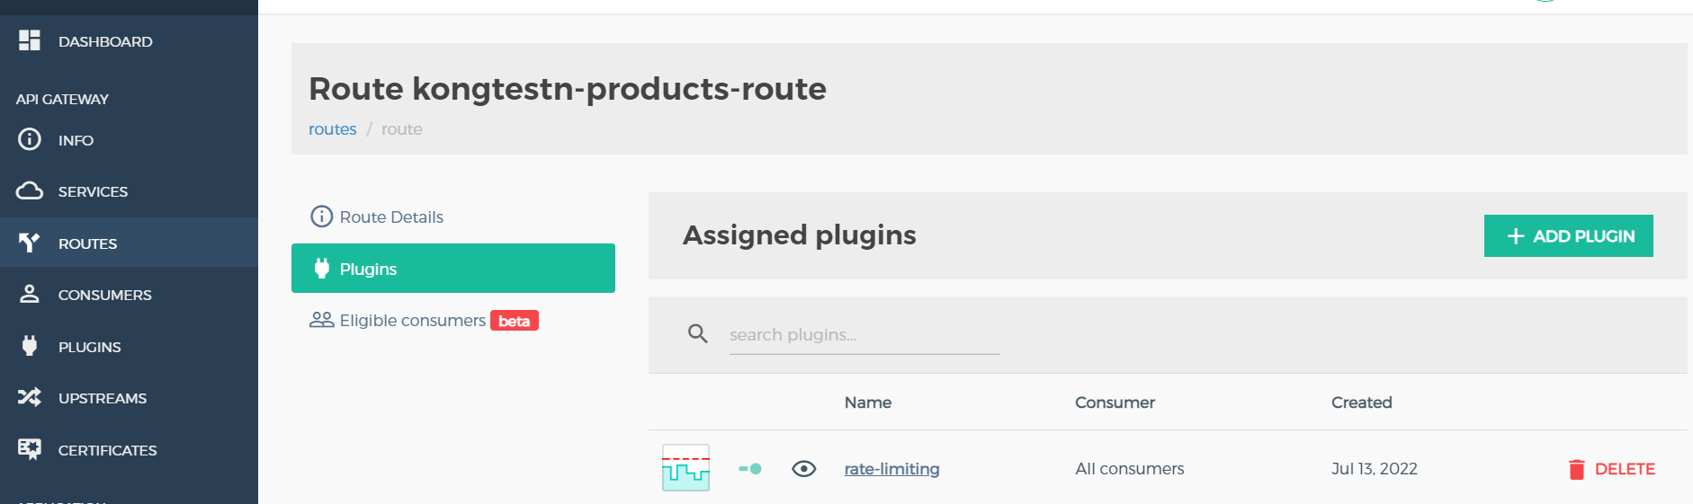Image resolution: width=1693 pixels, height=504 pixels.
Task: Click the Certificates badge icon
Action: 30,449
